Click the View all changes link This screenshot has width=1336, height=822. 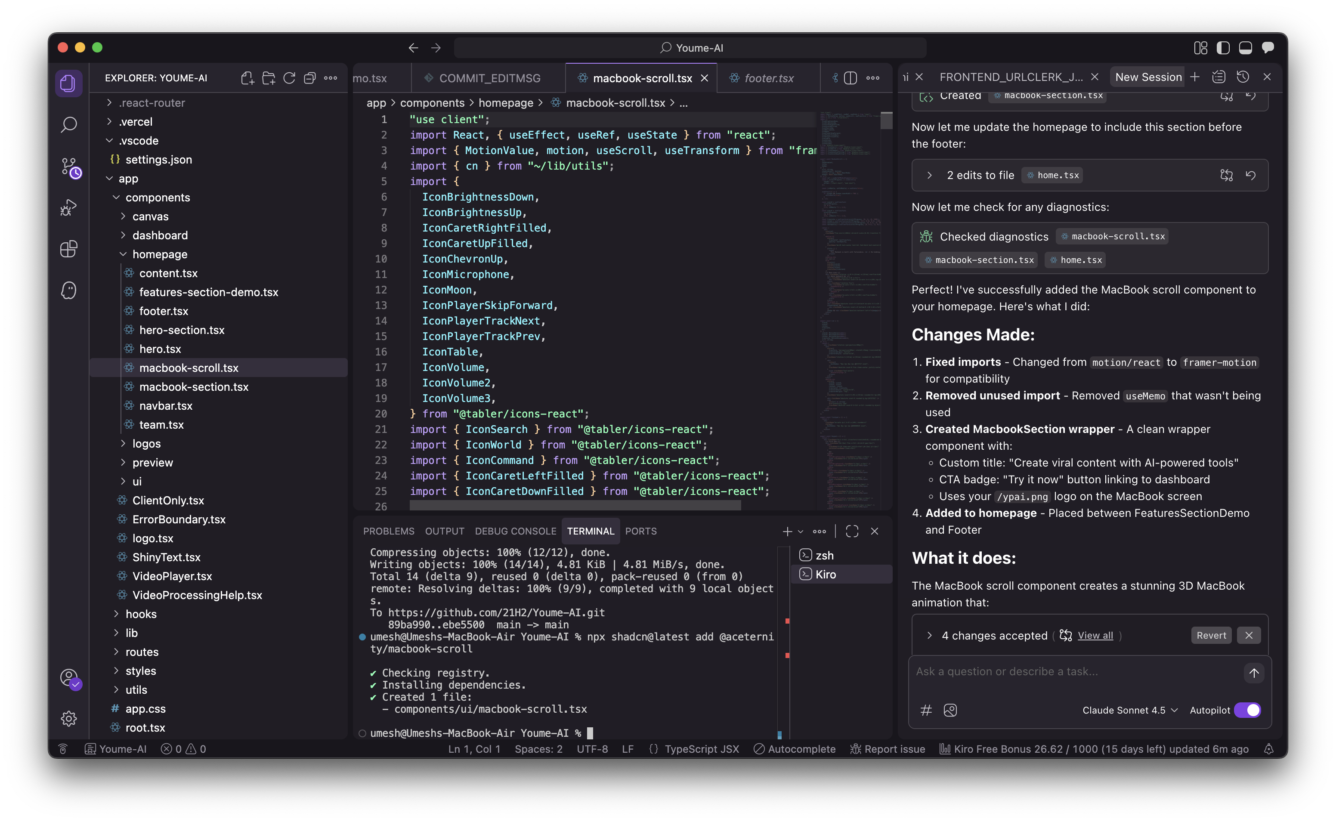[1095, 635]
